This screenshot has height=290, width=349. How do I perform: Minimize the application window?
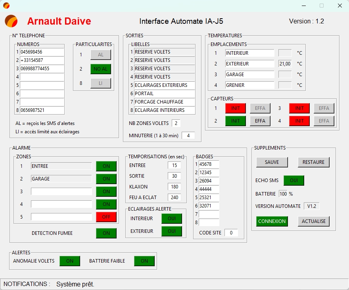click(x=304, y=6)
